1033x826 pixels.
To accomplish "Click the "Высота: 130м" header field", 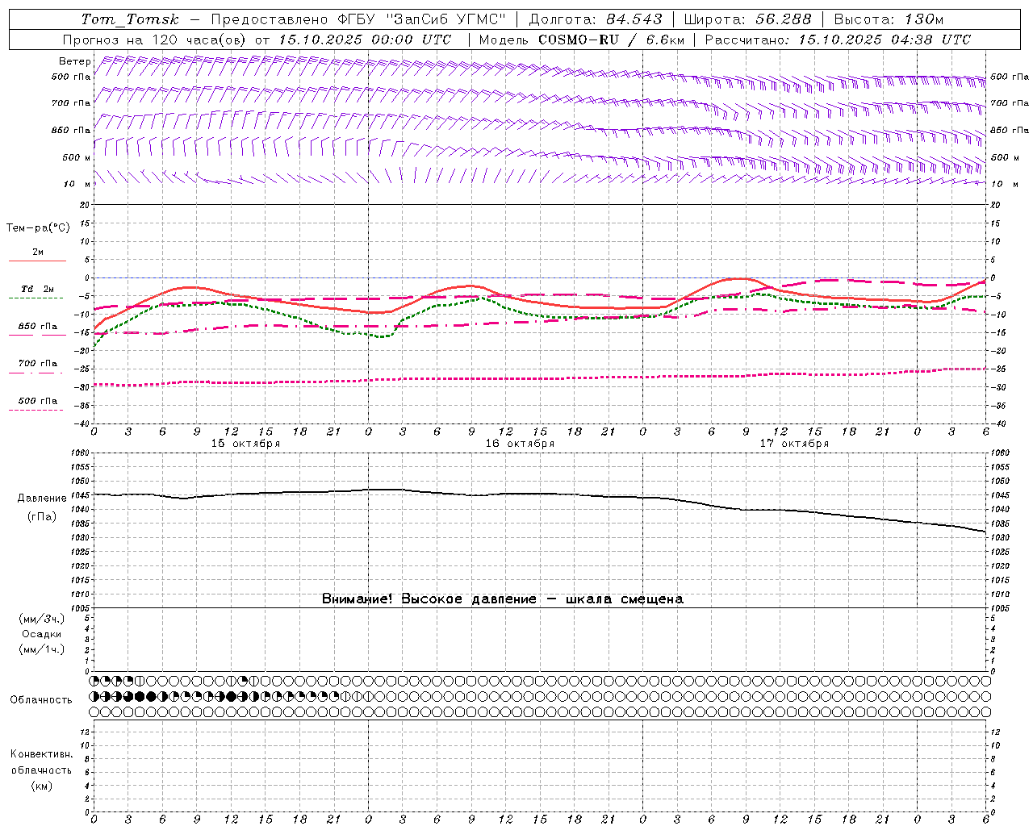I will (x=888, y=19).
